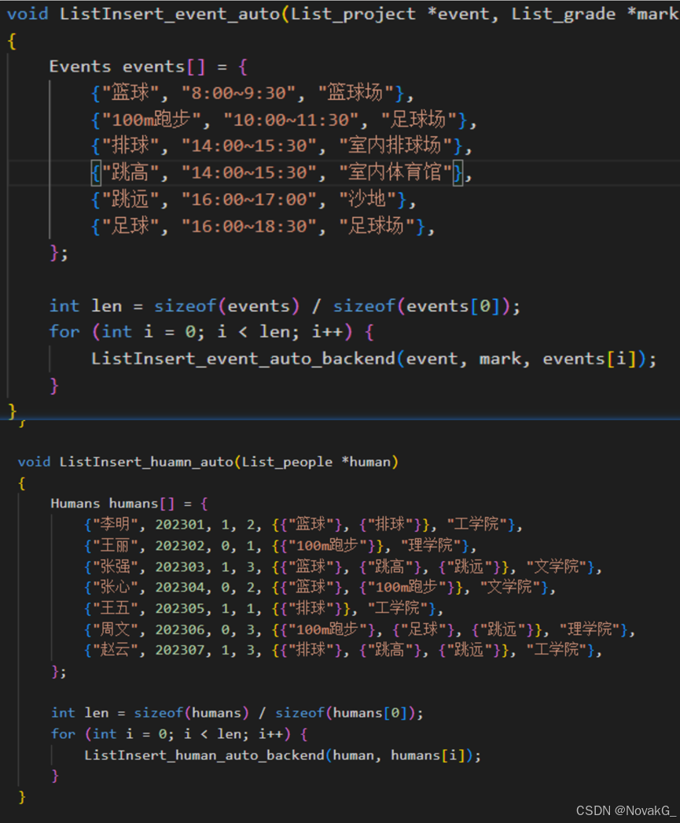The image size is (680, 823).
Task: Click "足球" in the 周文 row
Action: point(424,629)
